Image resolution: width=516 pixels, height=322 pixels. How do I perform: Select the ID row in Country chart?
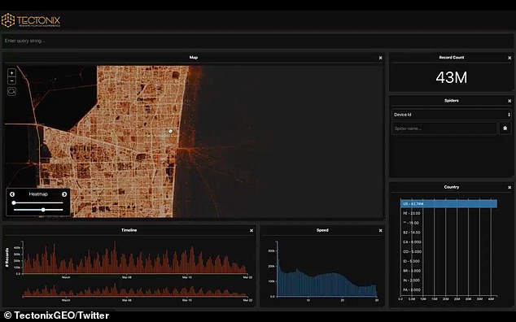(411, 261)
